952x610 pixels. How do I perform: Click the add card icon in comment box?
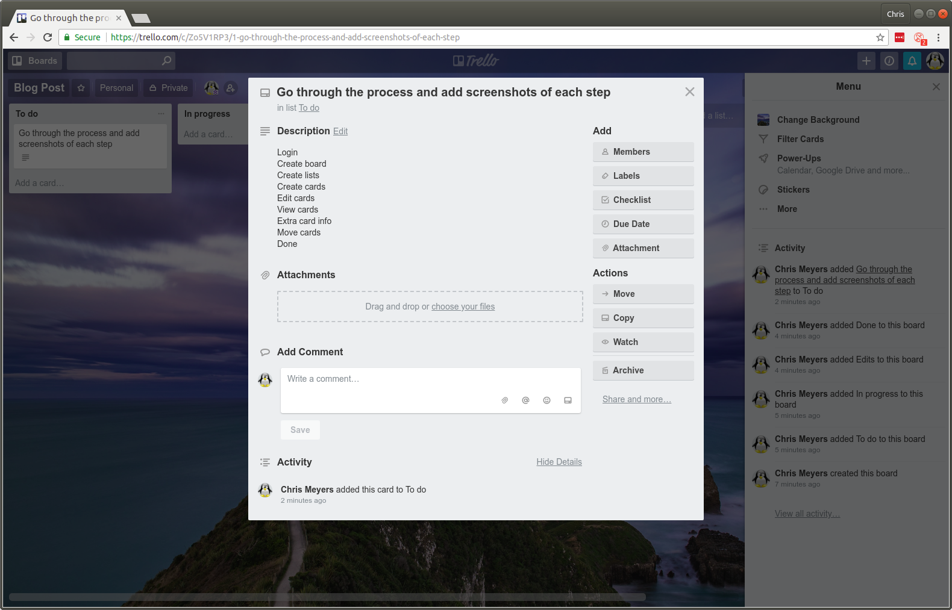568,400
